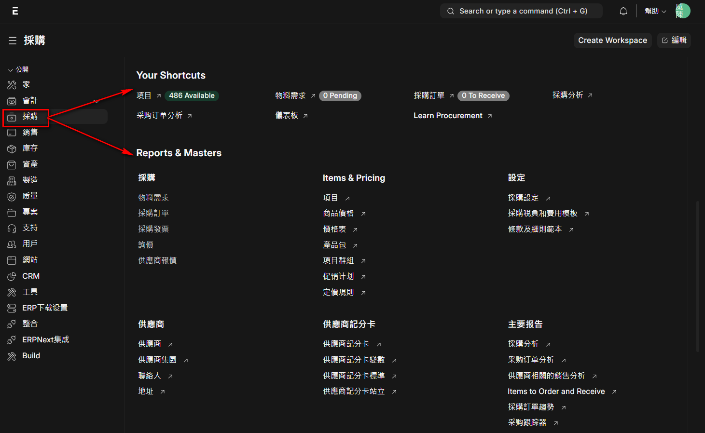
Task: Open the notifications bell icon
Action: (623, 11)
